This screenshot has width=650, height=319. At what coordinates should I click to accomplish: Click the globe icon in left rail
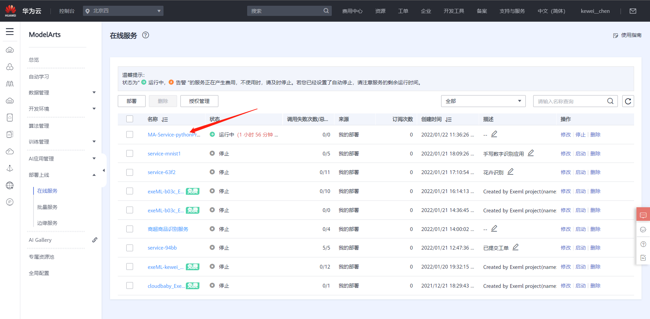click(x=10, y=185)
